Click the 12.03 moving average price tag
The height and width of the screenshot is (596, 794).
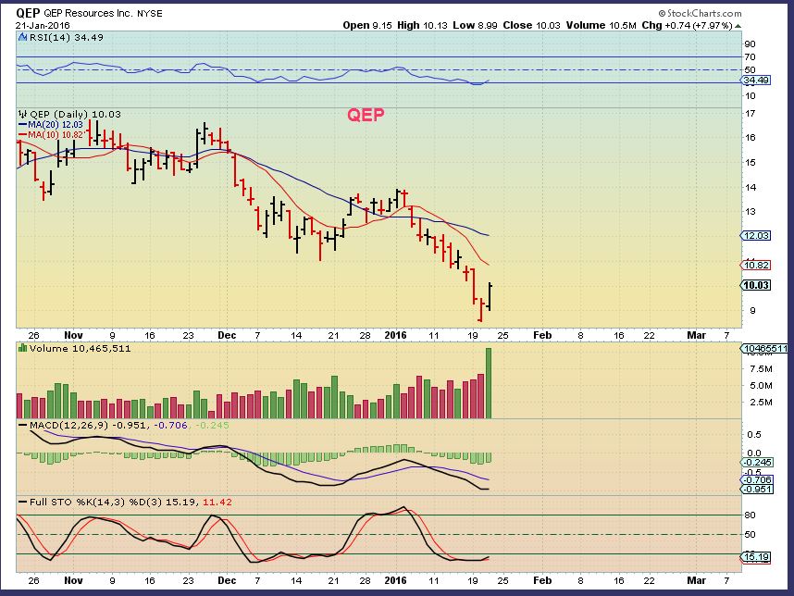coord(756,235)
